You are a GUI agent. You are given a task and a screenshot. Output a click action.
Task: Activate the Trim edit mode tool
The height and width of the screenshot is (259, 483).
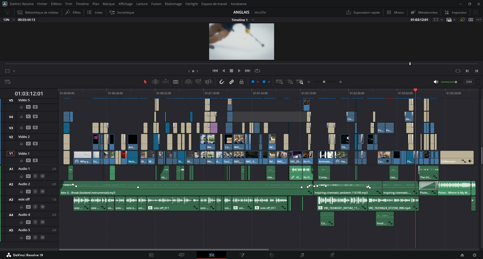tap(155, 82)
